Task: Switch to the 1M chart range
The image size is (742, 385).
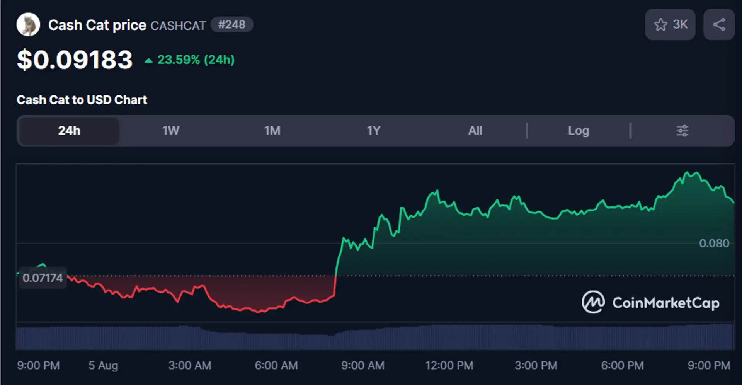Action: click(x=272, y=131)
